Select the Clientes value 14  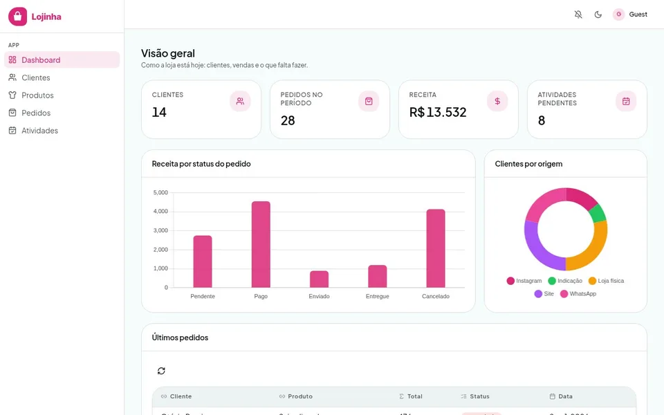(159, 112)
